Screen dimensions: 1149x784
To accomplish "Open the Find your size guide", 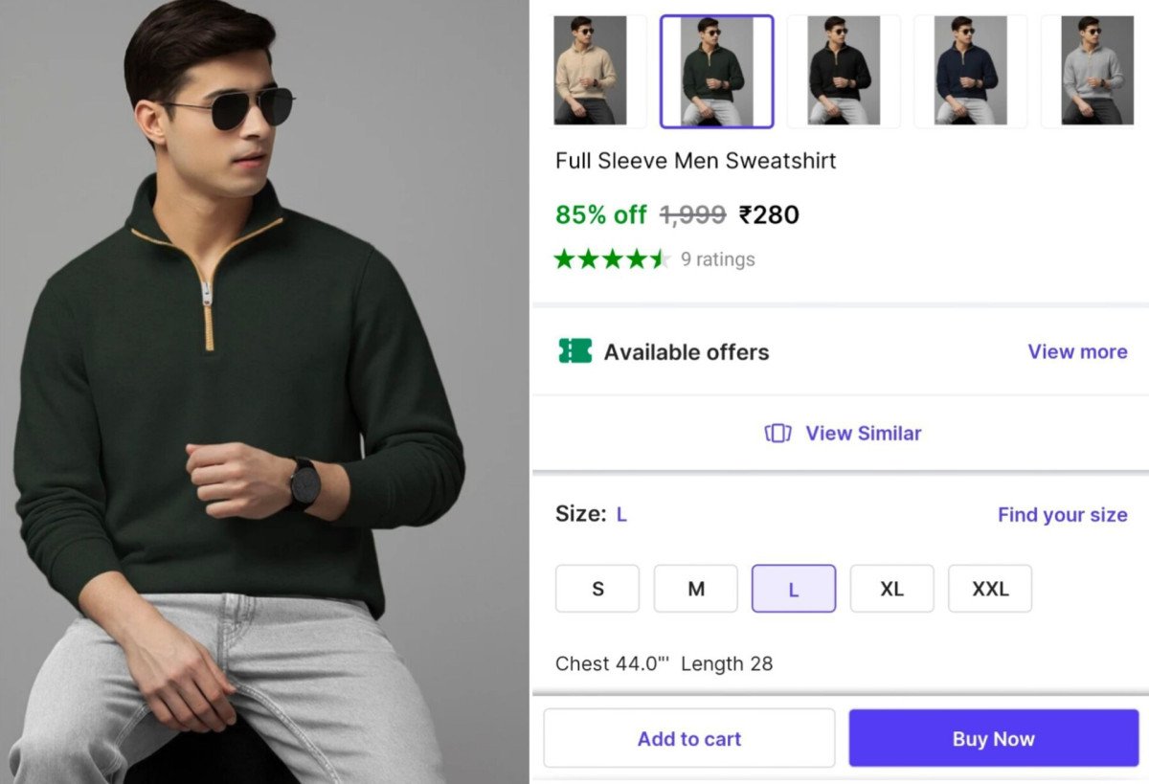I will [1062, 515].
